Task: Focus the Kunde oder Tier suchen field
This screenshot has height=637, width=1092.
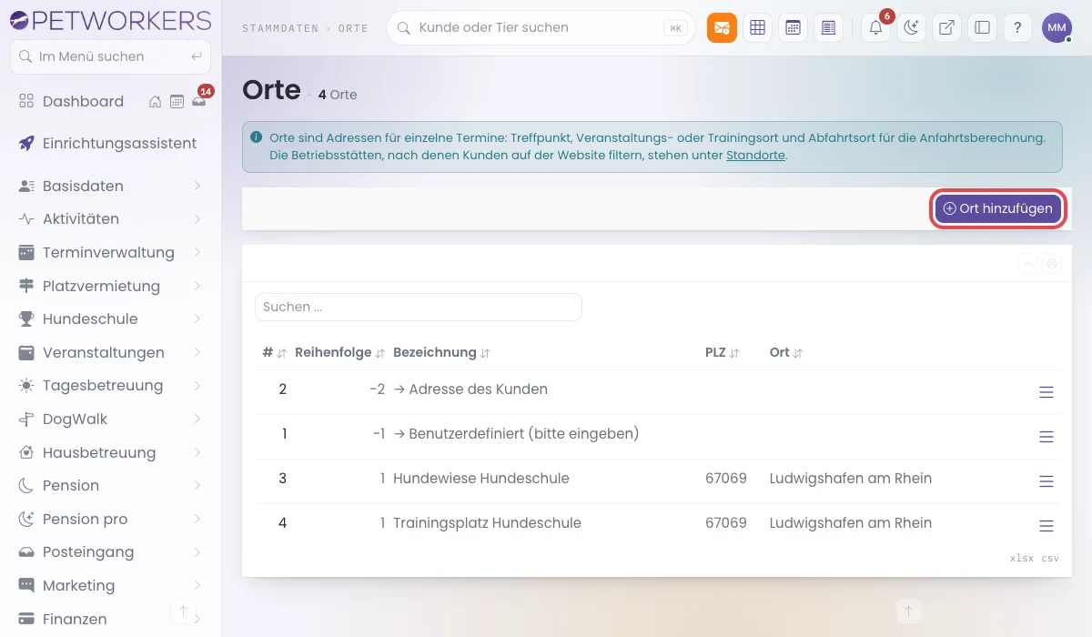Action: (x=541, y=28)
